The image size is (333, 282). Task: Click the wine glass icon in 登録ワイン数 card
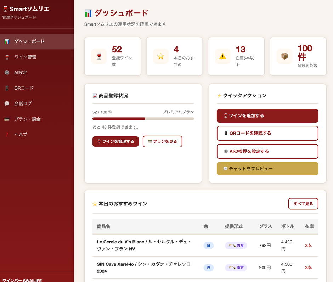coord(99,56)
